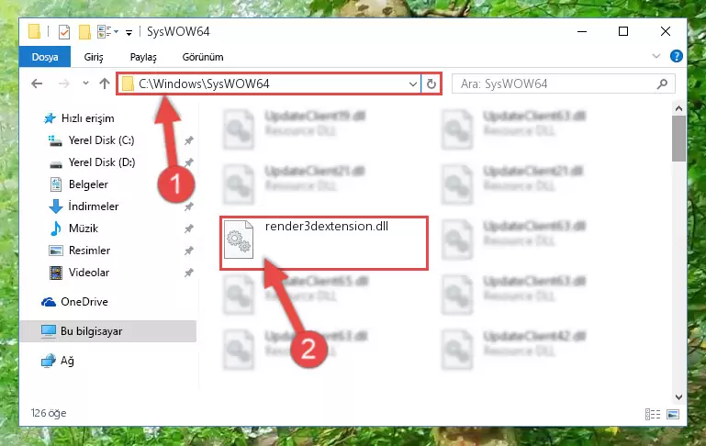This screenshot has height=446, width=706.
Task: Click the vertical scrollbar thumb
Action: (678, 139)
